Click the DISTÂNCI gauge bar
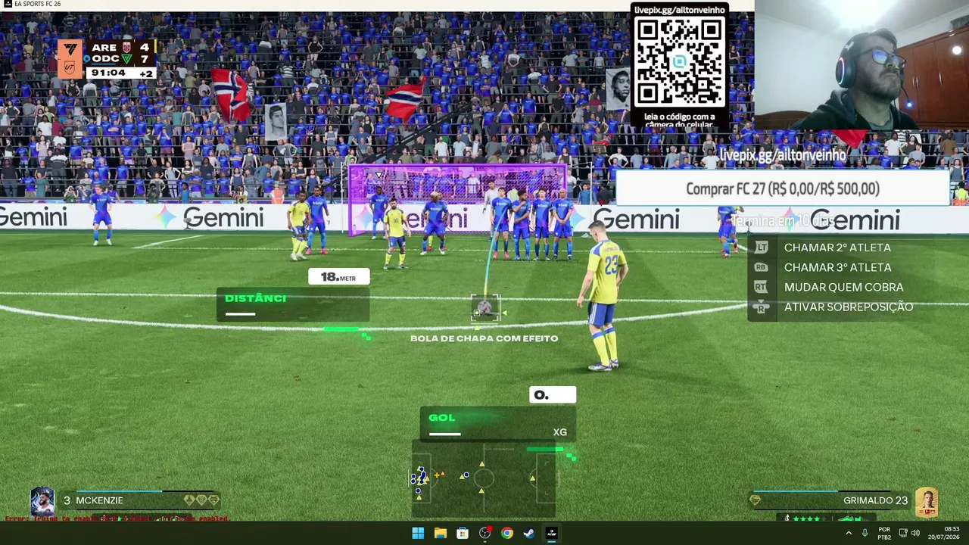969x545 pixels. (293, 304)
